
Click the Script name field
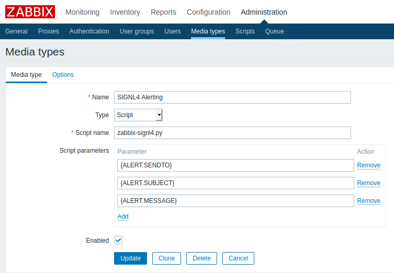pos(232,133)
